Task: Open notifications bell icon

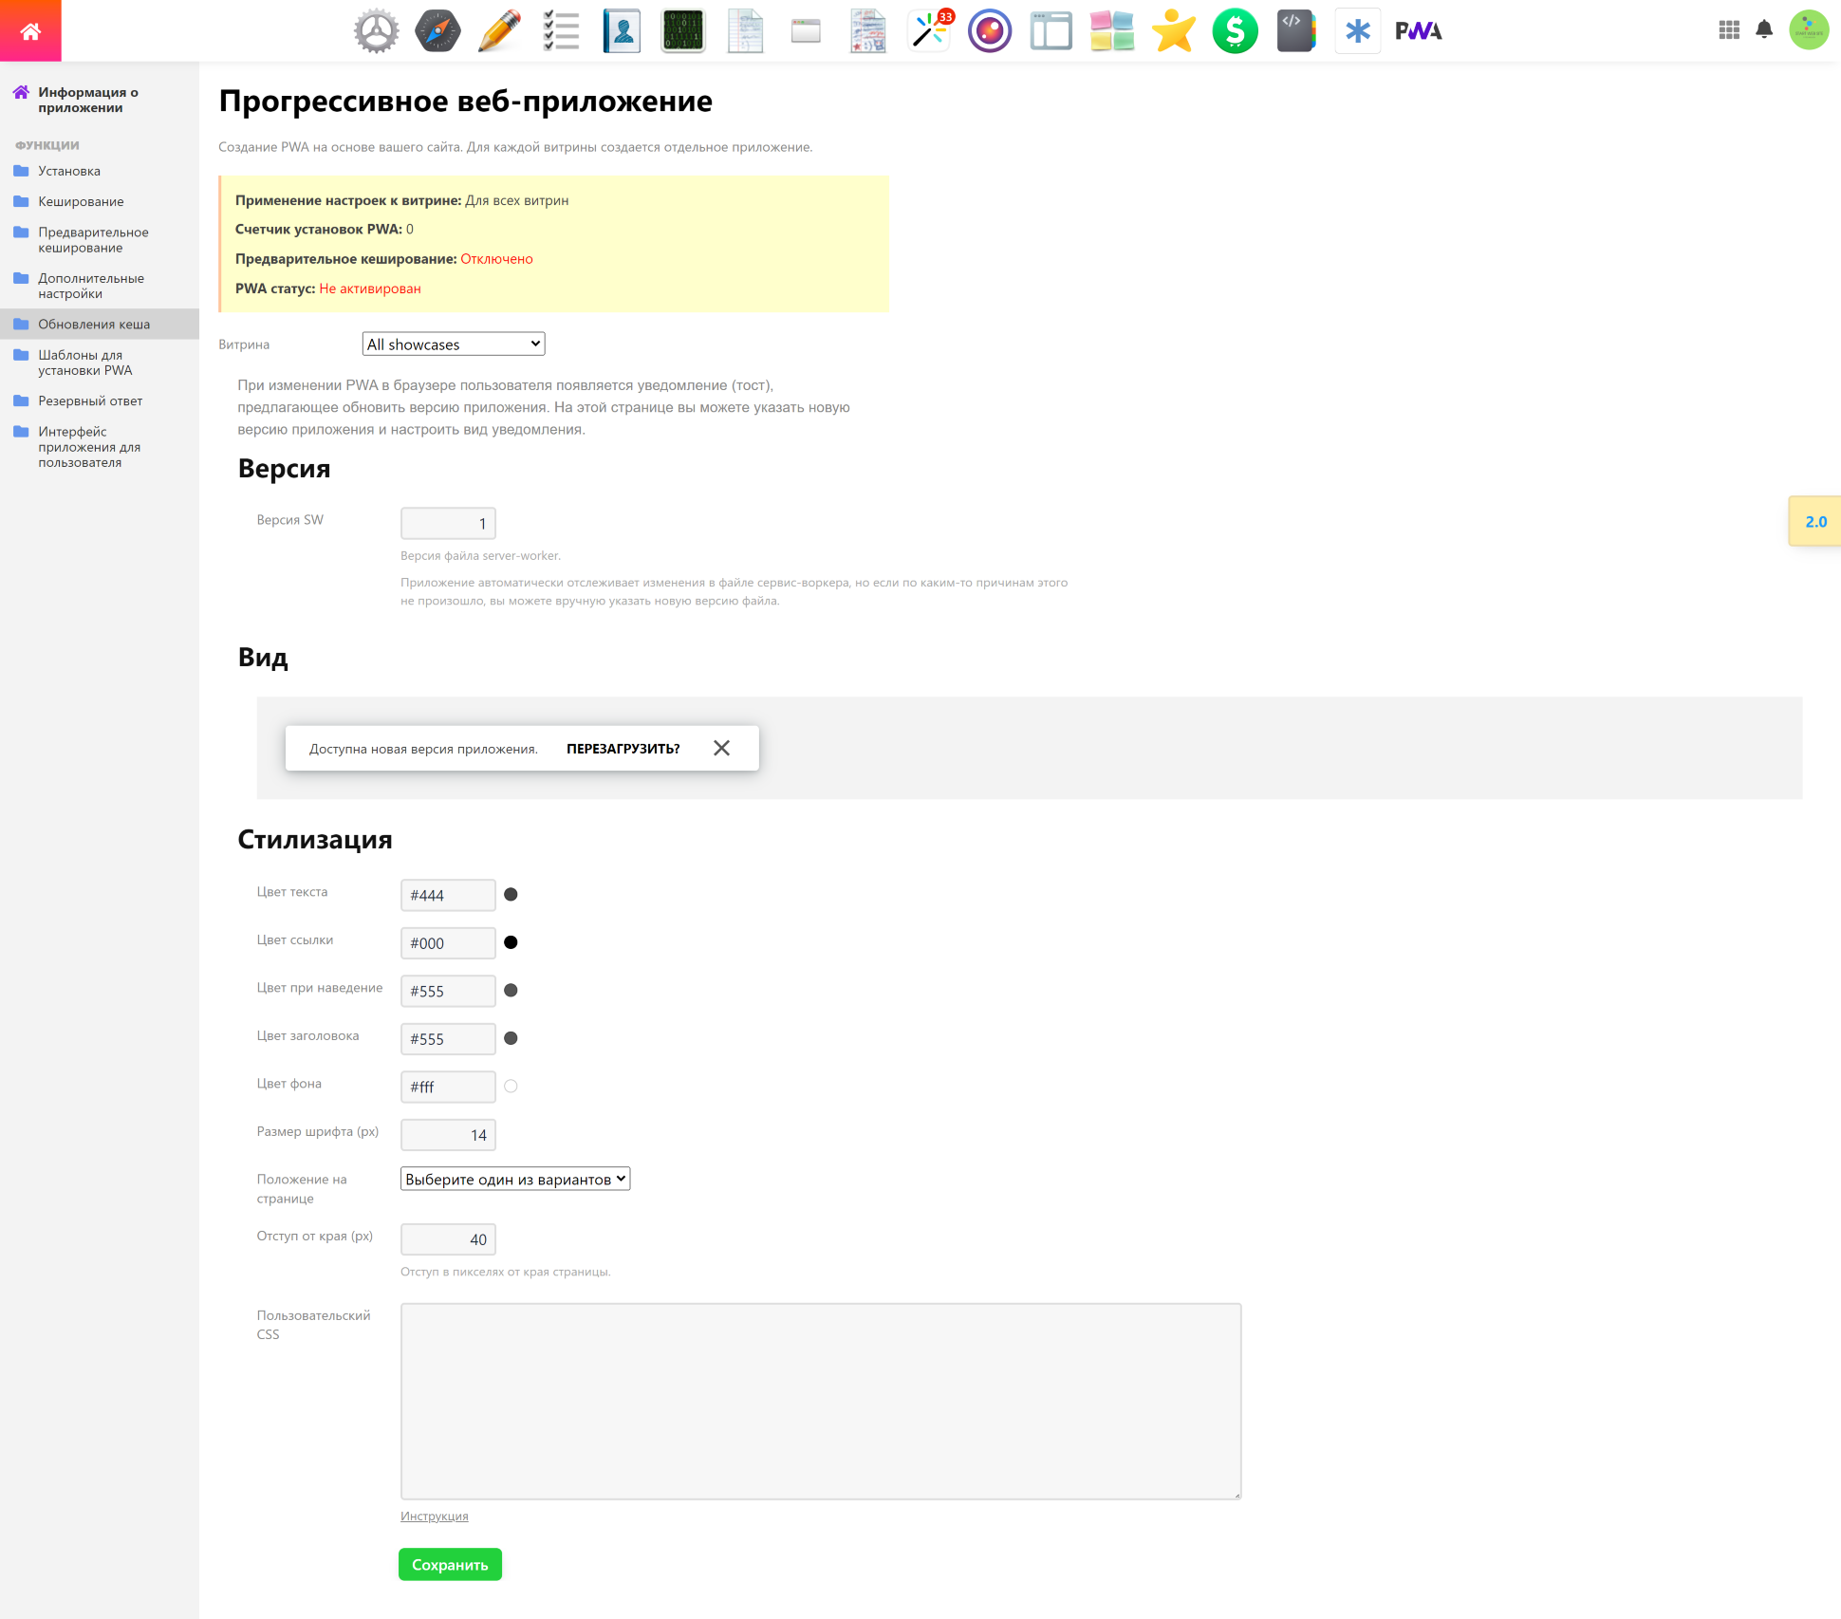Action: click(1764, 29)
